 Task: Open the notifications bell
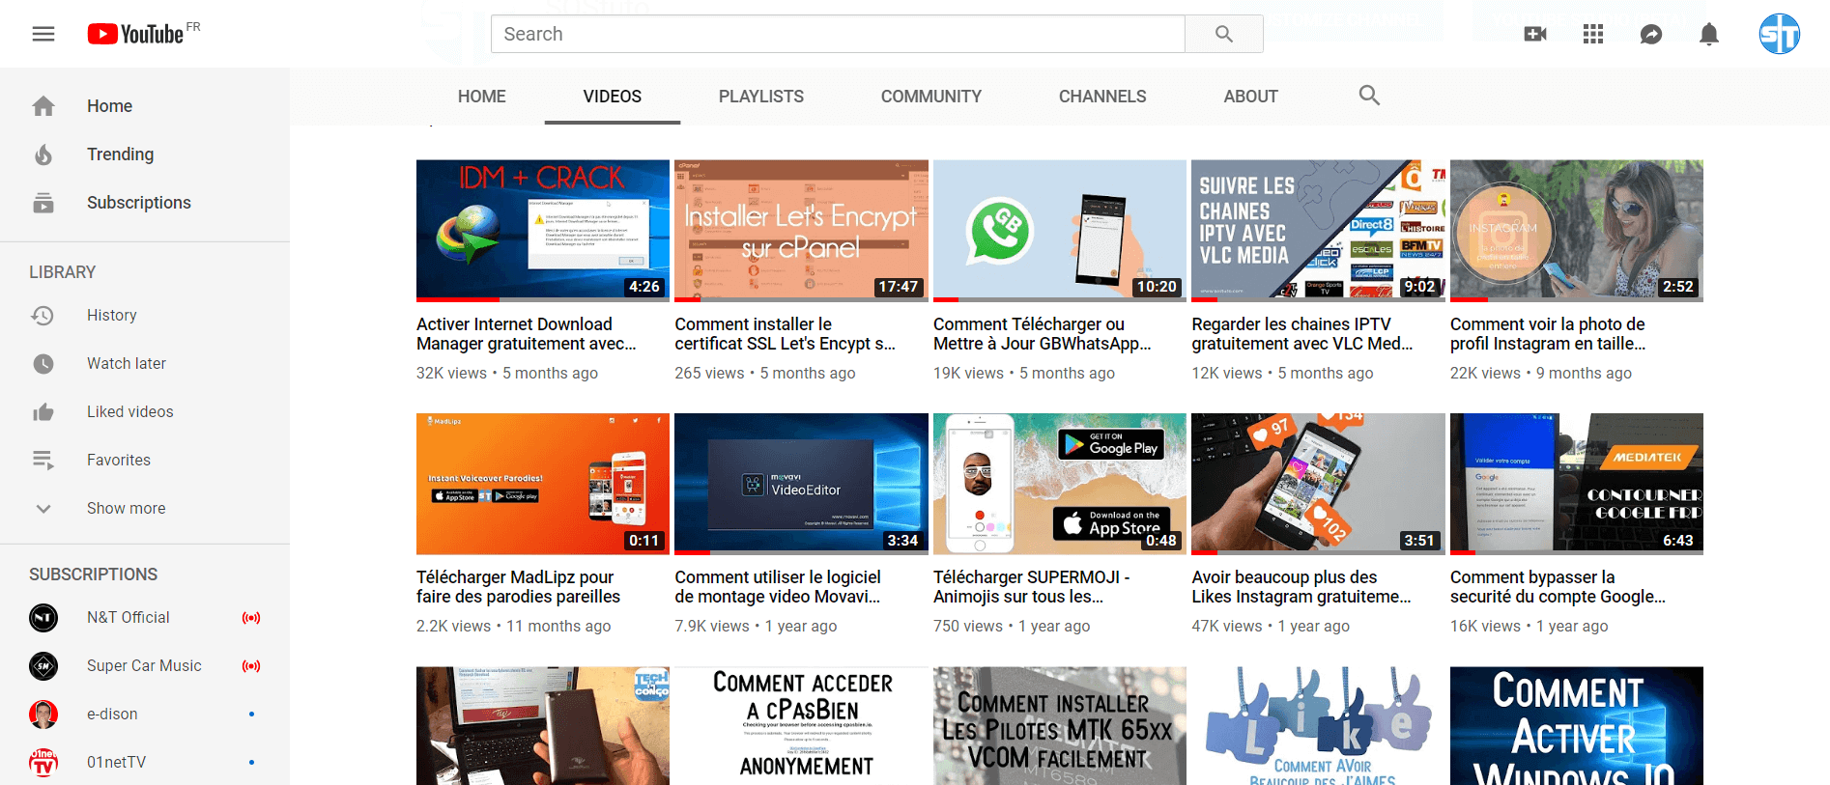click(x=1709, y=34)
